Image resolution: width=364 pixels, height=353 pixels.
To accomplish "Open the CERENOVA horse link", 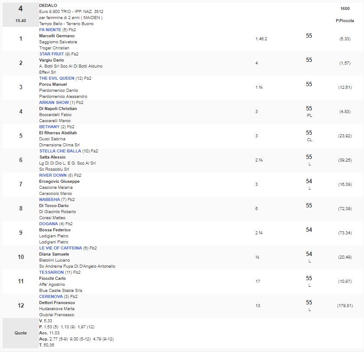I will [x=51, y=297].
